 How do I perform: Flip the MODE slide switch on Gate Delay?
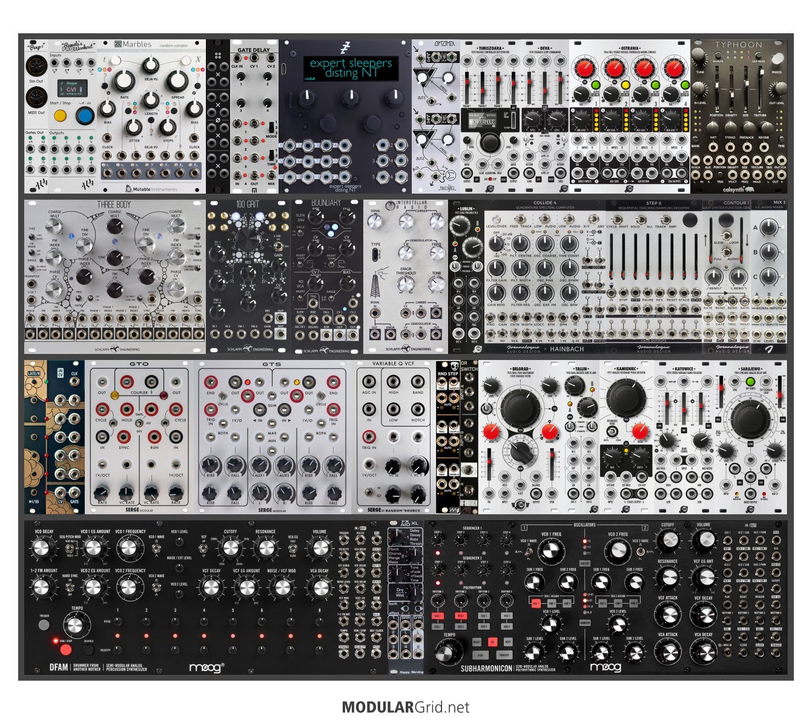click(271, 126)
